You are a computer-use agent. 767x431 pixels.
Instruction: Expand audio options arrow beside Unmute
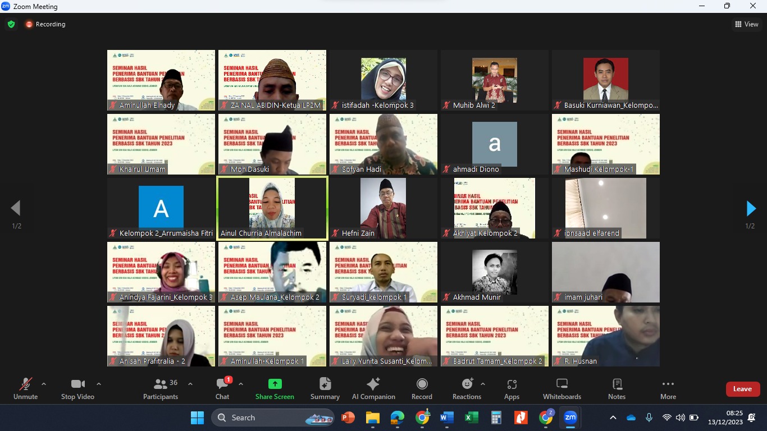tap(44, 384)
